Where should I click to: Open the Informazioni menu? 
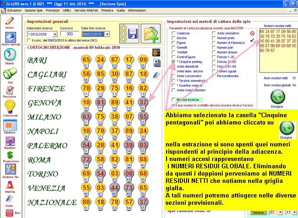click(137, 10)
